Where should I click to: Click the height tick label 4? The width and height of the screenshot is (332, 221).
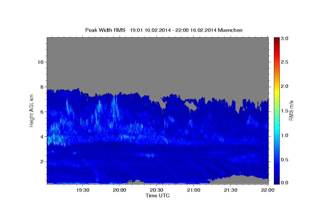coord(41,136)
